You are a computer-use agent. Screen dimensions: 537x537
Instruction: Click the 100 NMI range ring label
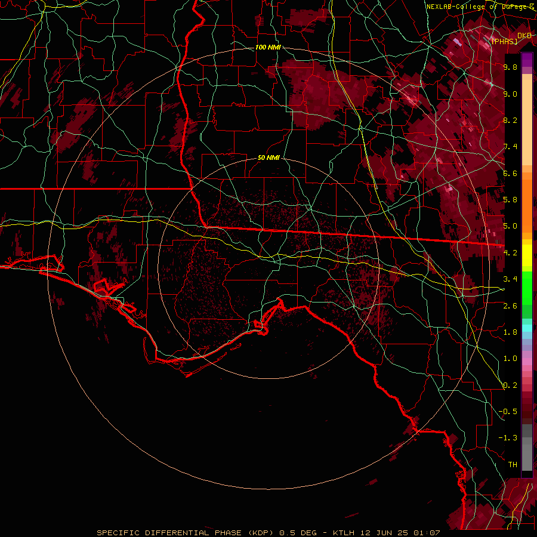268,47
